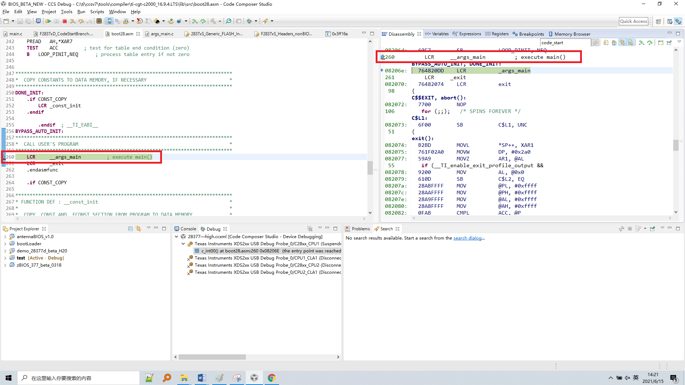Open the Scripts menu
685x385 pixels.
97,12
